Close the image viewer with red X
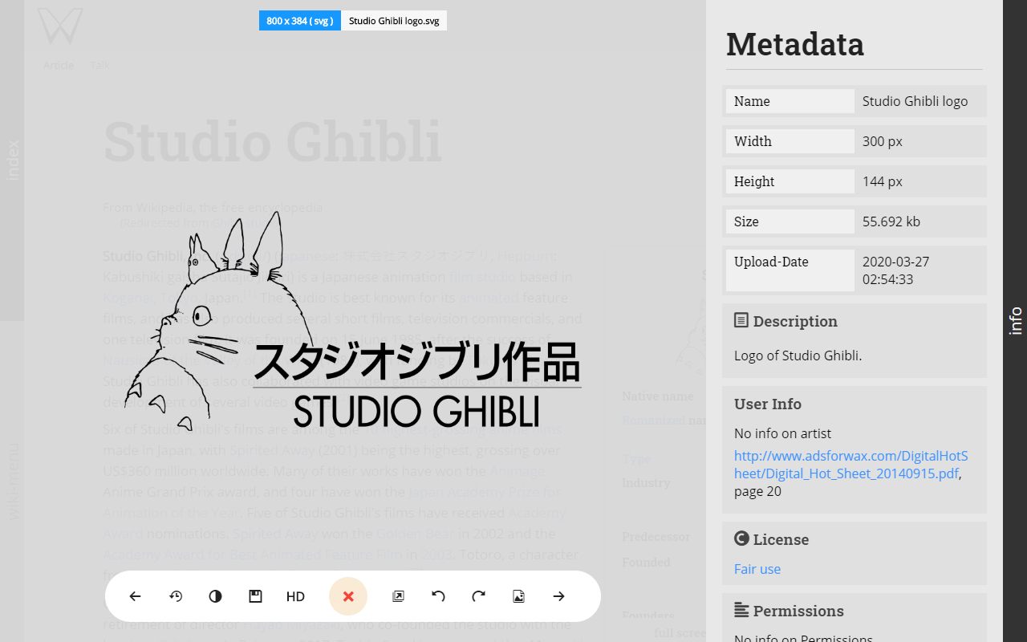This screenshot has height=642, width=1027. click(x=348, y=596)
